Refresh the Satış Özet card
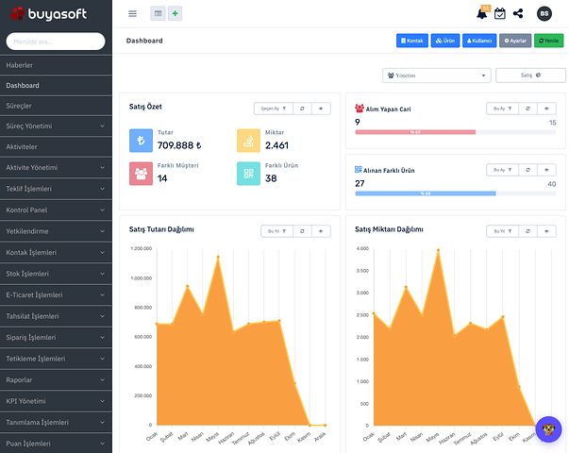 point(302,109)
